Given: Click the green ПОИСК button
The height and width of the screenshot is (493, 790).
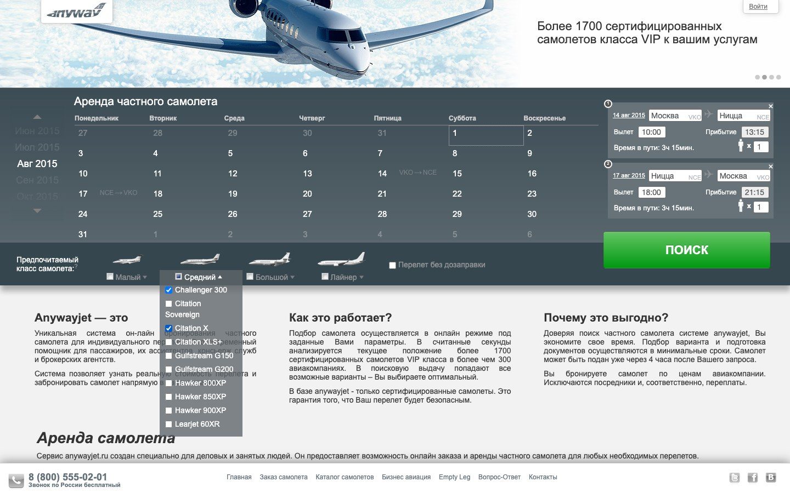Looking at the screenshot, I should (687, 250).
